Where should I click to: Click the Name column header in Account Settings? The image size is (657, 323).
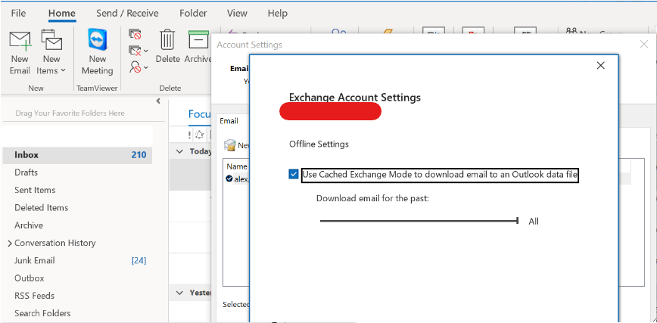(237, 166)
